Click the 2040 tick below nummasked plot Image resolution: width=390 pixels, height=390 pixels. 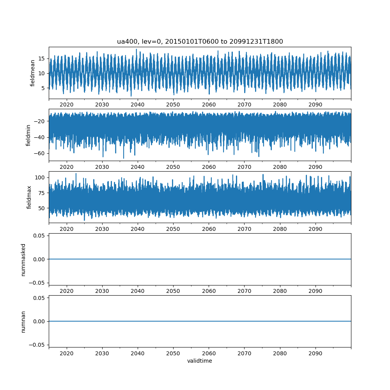138,291
